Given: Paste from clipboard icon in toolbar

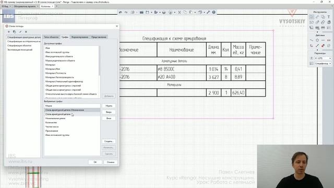Looking at the screenshot, I should tap(190, 13).
